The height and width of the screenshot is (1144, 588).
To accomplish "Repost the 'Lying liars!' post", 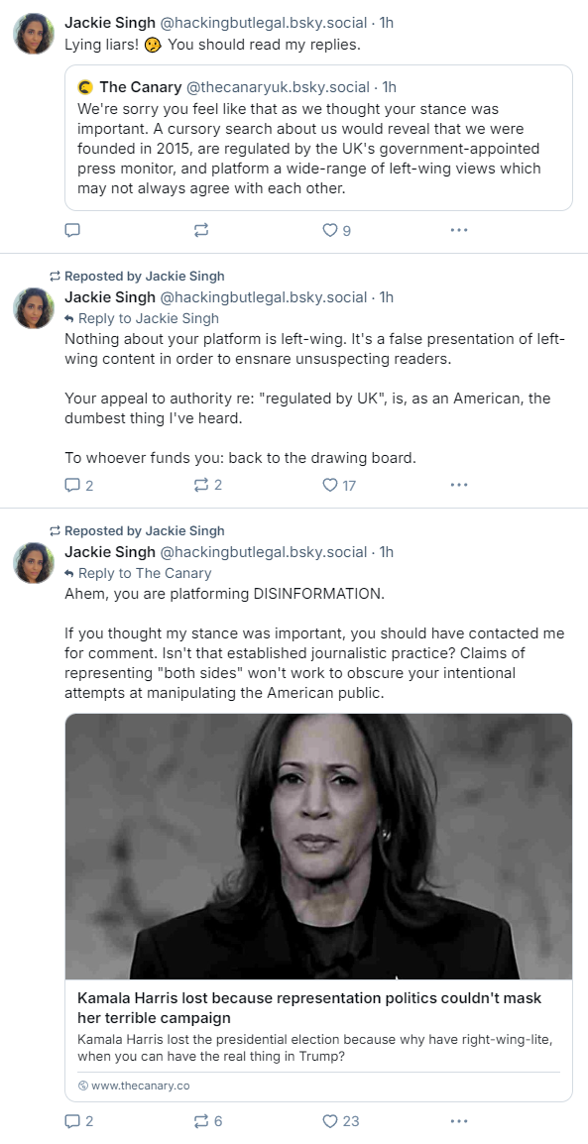I will 201,231.
